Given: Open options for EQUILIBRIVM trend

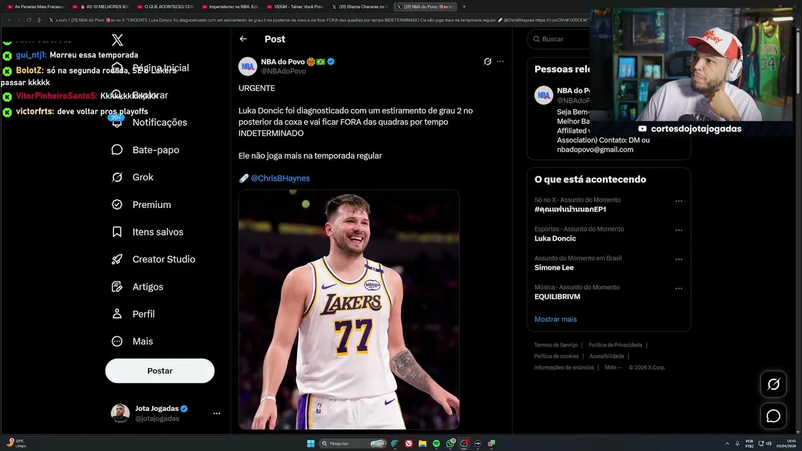Looking at the screenshot, I should click(679, 288).
